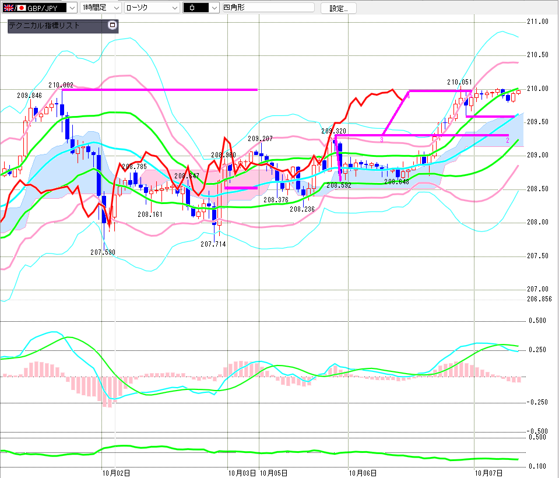Image resolution: width=559 pixels, height=478 pixels.
Task: Click the 10月07日 date label
Action: tap(489, 473)
